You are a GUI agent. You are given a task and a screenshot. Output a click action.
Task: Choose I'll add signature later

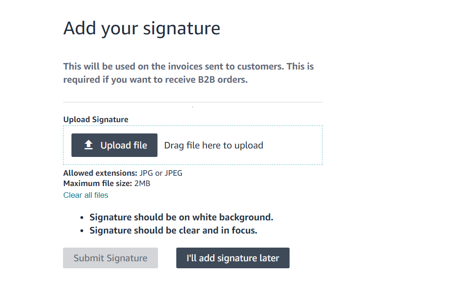point(233,258)
